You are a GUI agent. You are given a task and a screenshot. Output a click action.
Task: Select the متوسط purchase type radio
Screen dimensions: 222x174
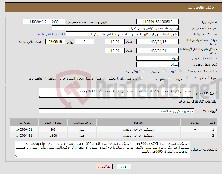(169, 78)
